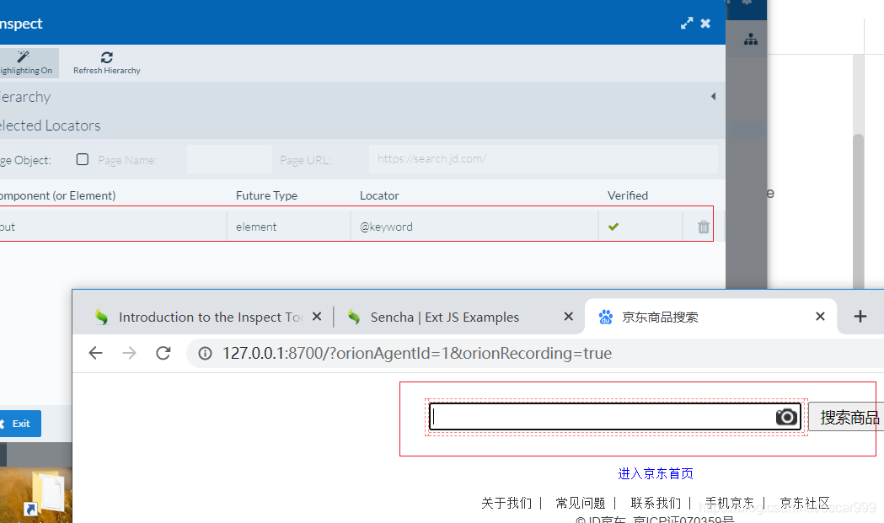The height and width of the screenshot is (523, 884).
Task: Close the 京东商品搜索 browser tab
Action: (x=820, y=317)
